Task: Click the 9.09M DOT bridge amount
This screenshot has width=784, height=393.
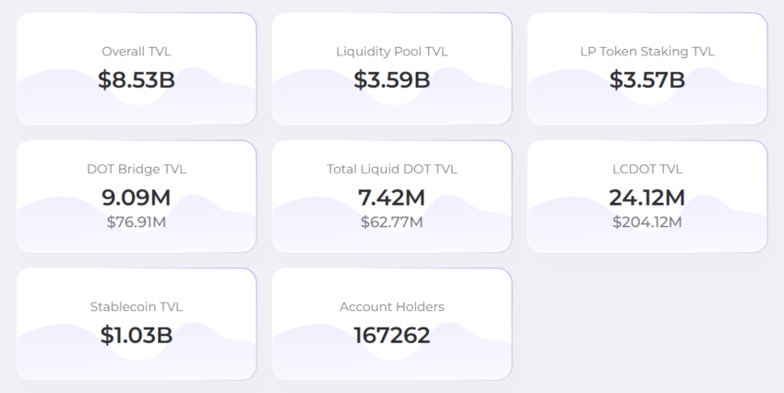Action: click(x=137, y=197)
